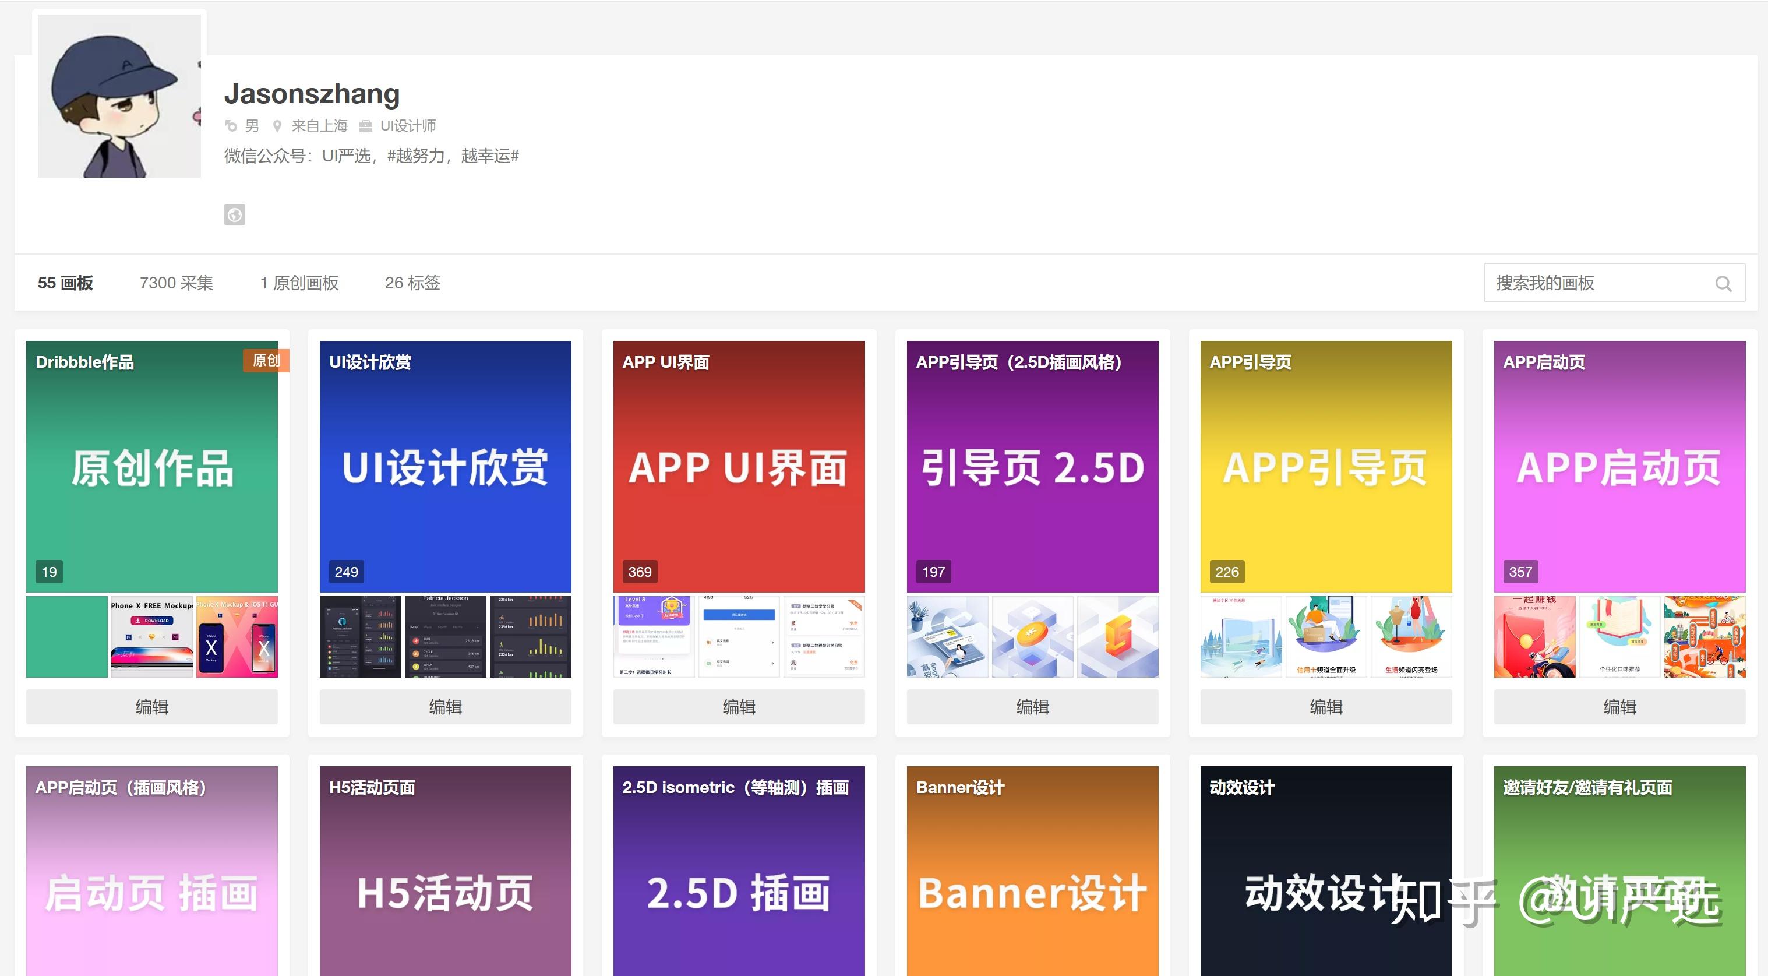Click the globe website icon under the profile bio
Viewport: 1768px width, 976px height.
[234, 215]
